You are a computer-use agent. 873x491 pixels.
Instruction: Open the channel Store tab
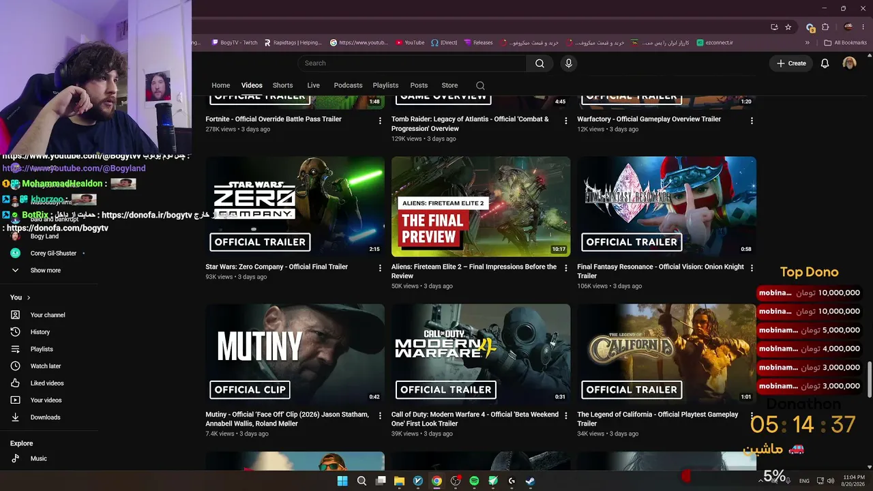pyautogui.click(x=449, y=85)
